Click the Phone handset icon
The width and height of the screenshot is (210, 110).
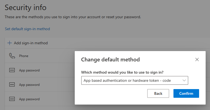tap(12, 56)
